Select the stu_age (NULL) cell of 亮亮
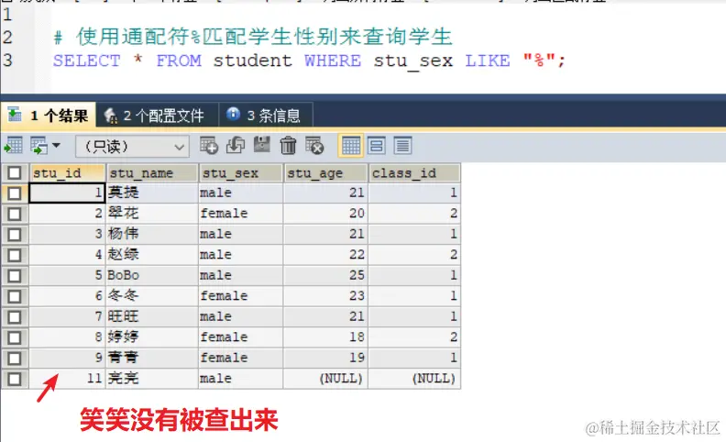Viewport: 726px width, 442px height. point(325,379)
